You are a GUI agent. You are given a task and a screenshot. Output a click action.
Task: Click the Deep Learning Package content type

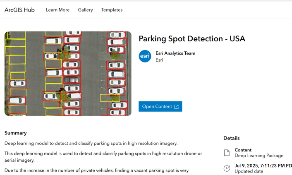259,156
